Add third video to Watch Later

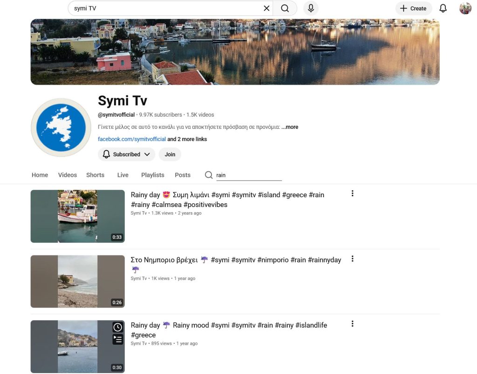click(118, 327)
